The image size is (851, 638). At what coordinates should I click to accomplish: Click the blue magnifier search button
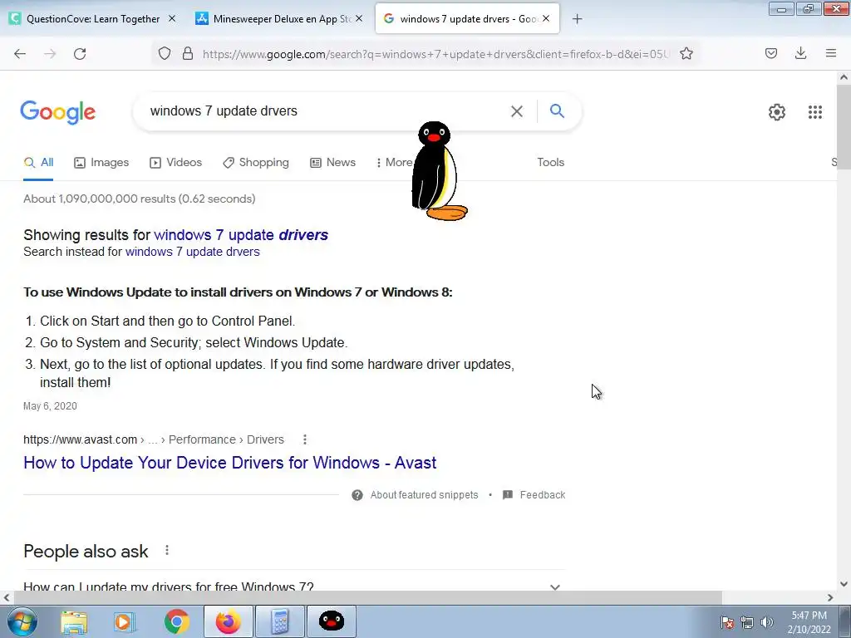(x=557, y=110)
